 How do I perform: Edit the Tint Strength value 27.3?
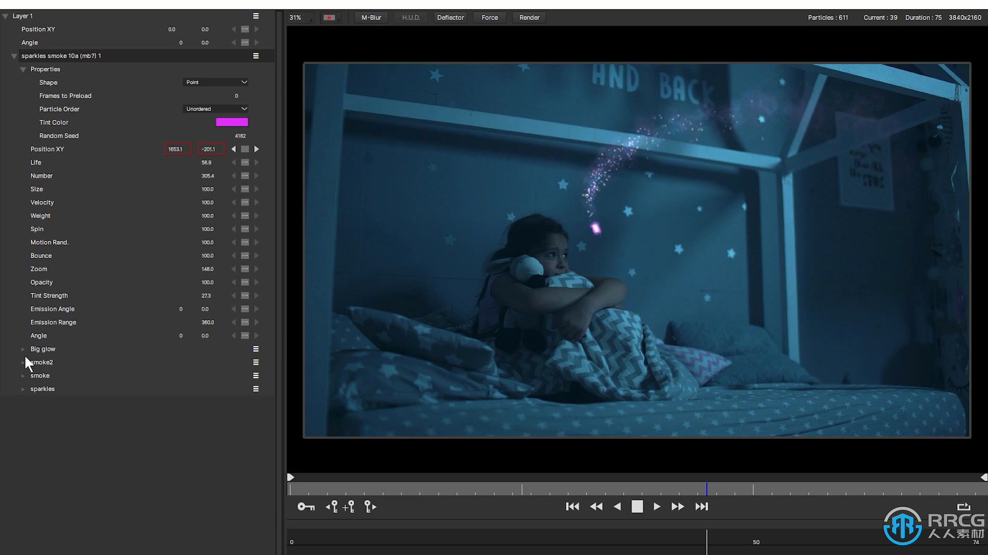click(x=206, y=296)
